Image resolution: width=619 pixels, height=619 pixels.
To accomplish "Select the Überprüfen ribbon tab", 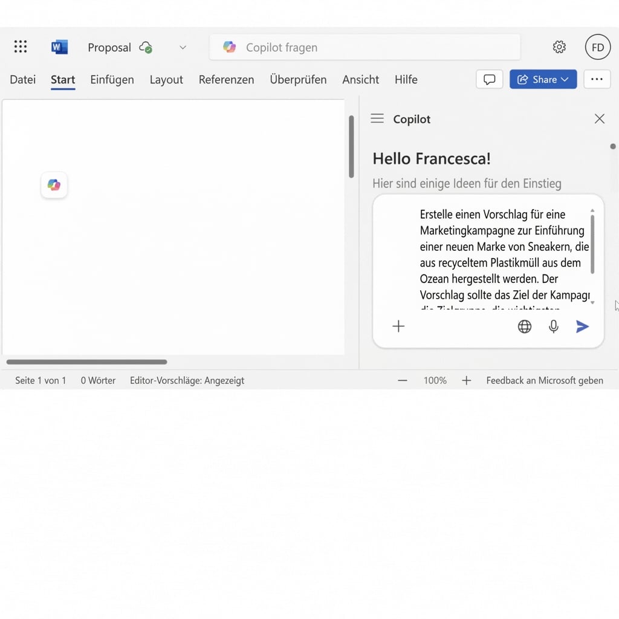I will tap(298, 79).
